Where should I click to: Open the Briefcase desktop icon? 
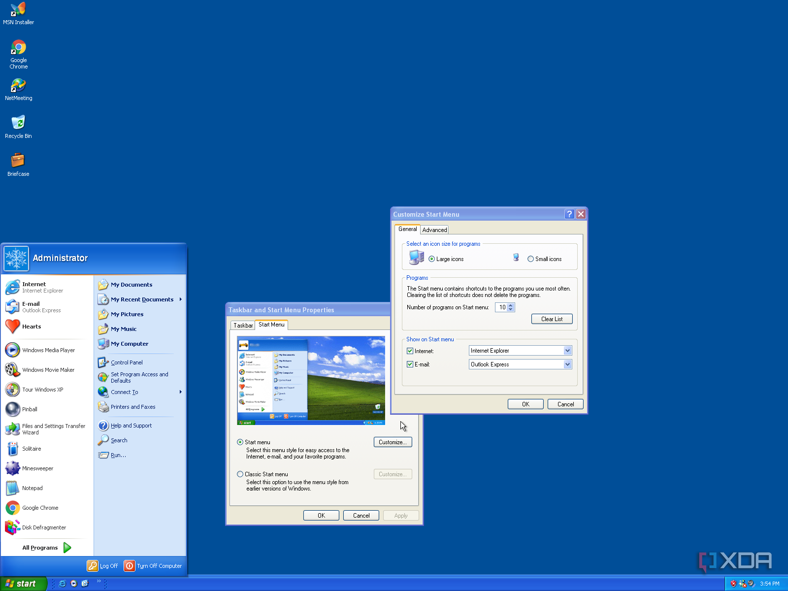tap(18, 164)
